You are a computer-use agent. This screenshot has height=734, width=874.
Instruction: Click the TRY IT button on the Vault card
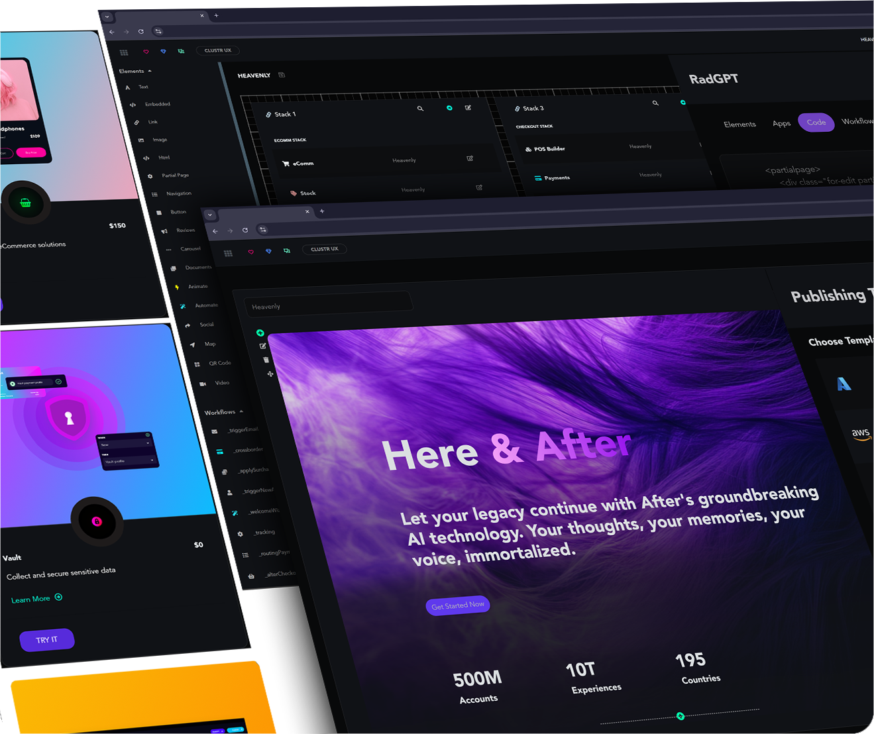46,640
